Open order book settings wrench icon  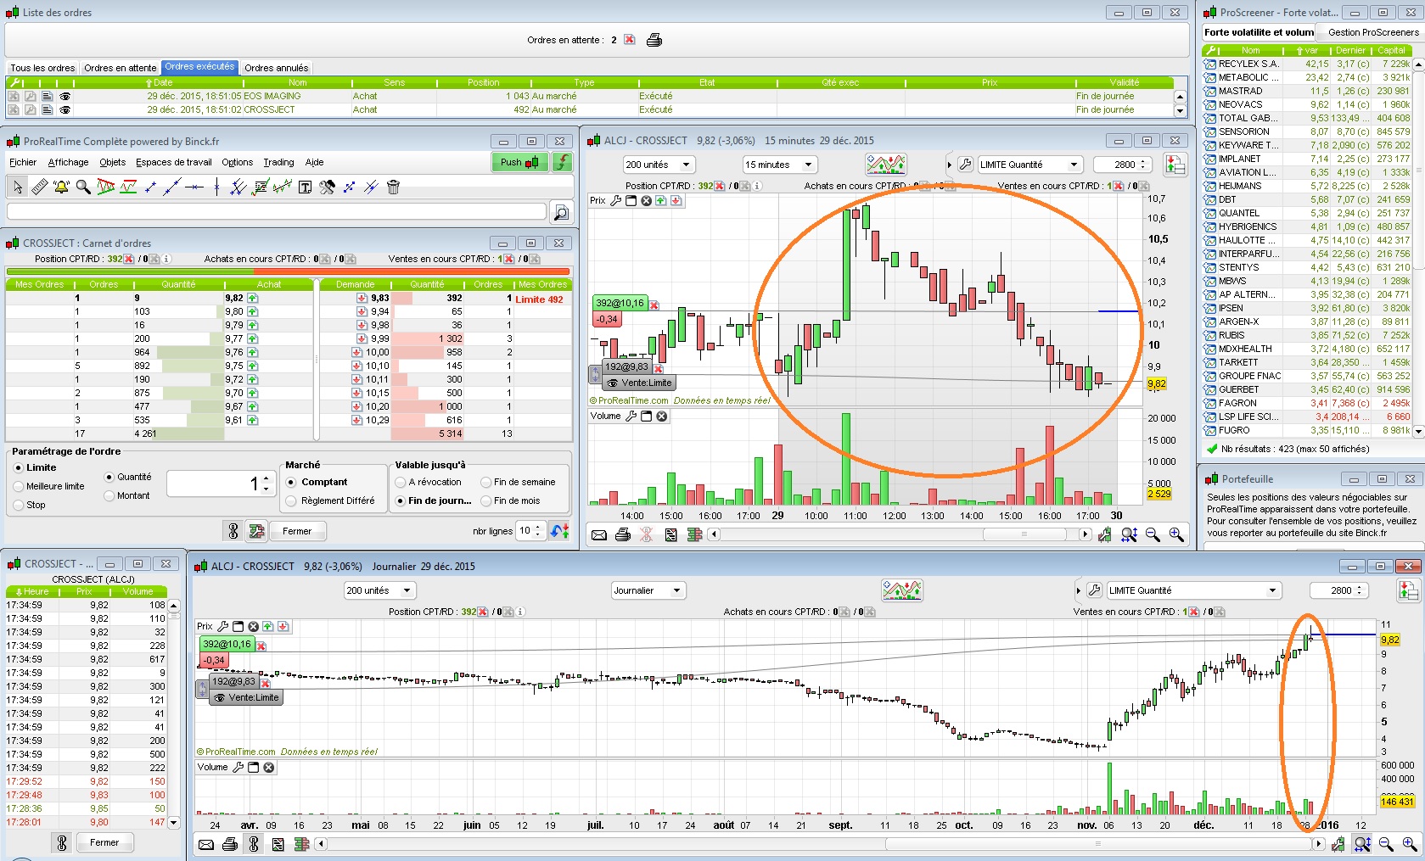[255, 531]
